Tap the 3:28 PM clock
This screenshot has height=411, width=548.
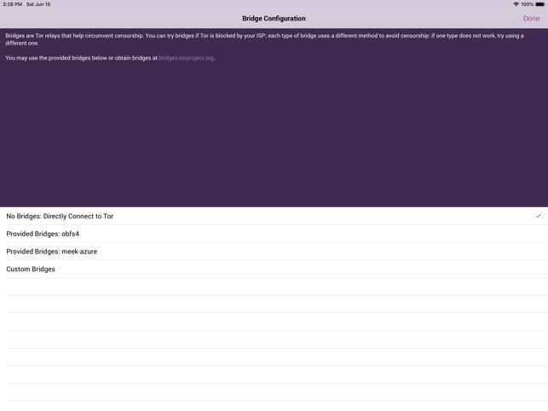[13, 4]
